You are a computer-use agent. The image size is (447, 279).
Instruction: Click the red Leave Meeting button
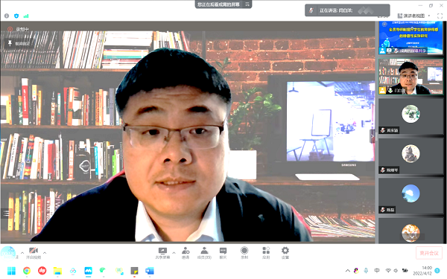coord(429,253)
